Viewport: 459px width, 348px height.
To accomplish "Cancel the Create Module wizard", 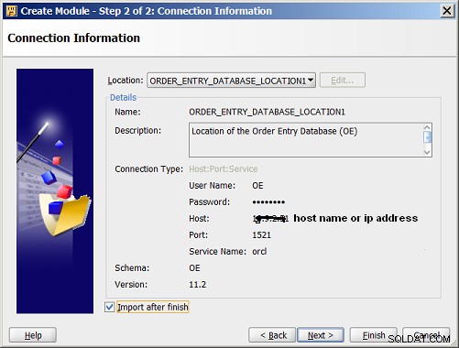I will tap(426, 335).
